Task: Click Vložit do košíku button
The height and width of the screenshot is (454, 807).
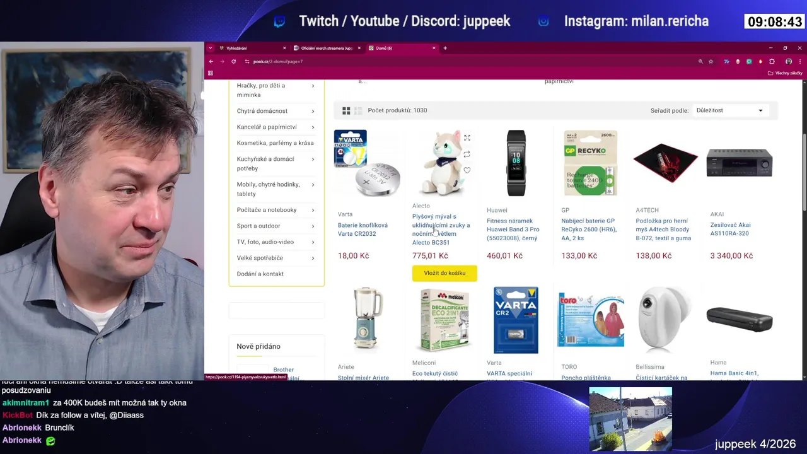Action: click(444, 273)
